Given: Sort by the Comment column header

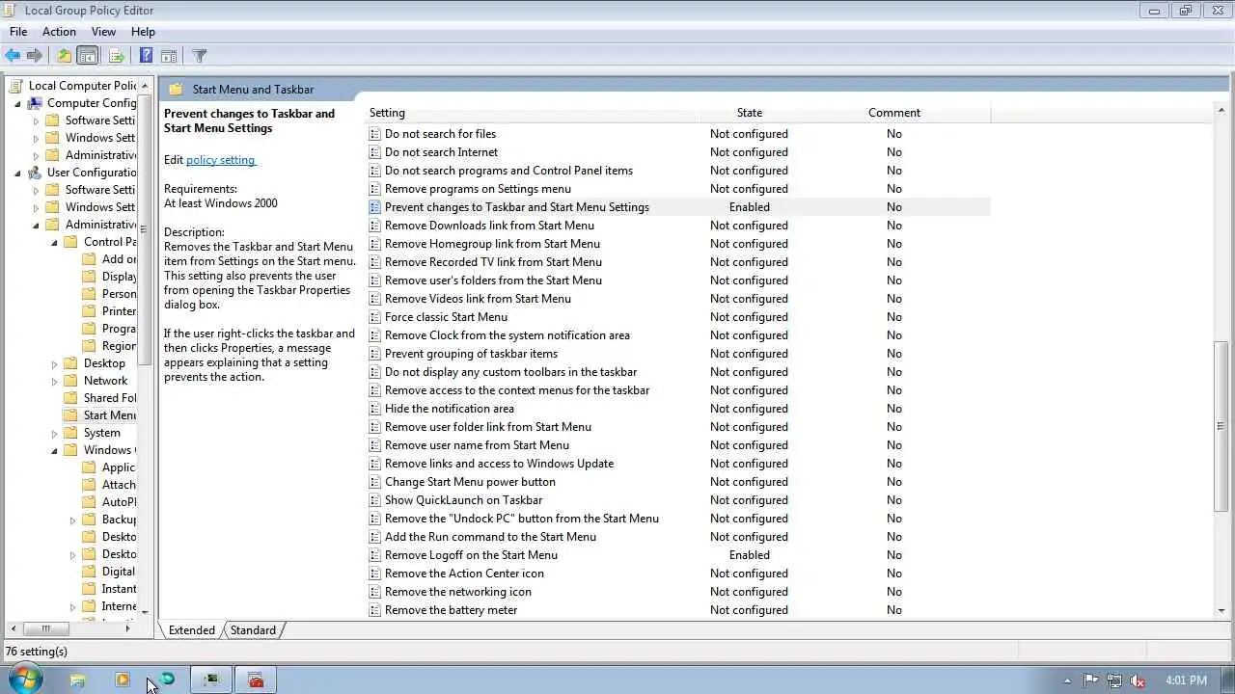Looking at the screenshot, I should [x=894, y=113].
